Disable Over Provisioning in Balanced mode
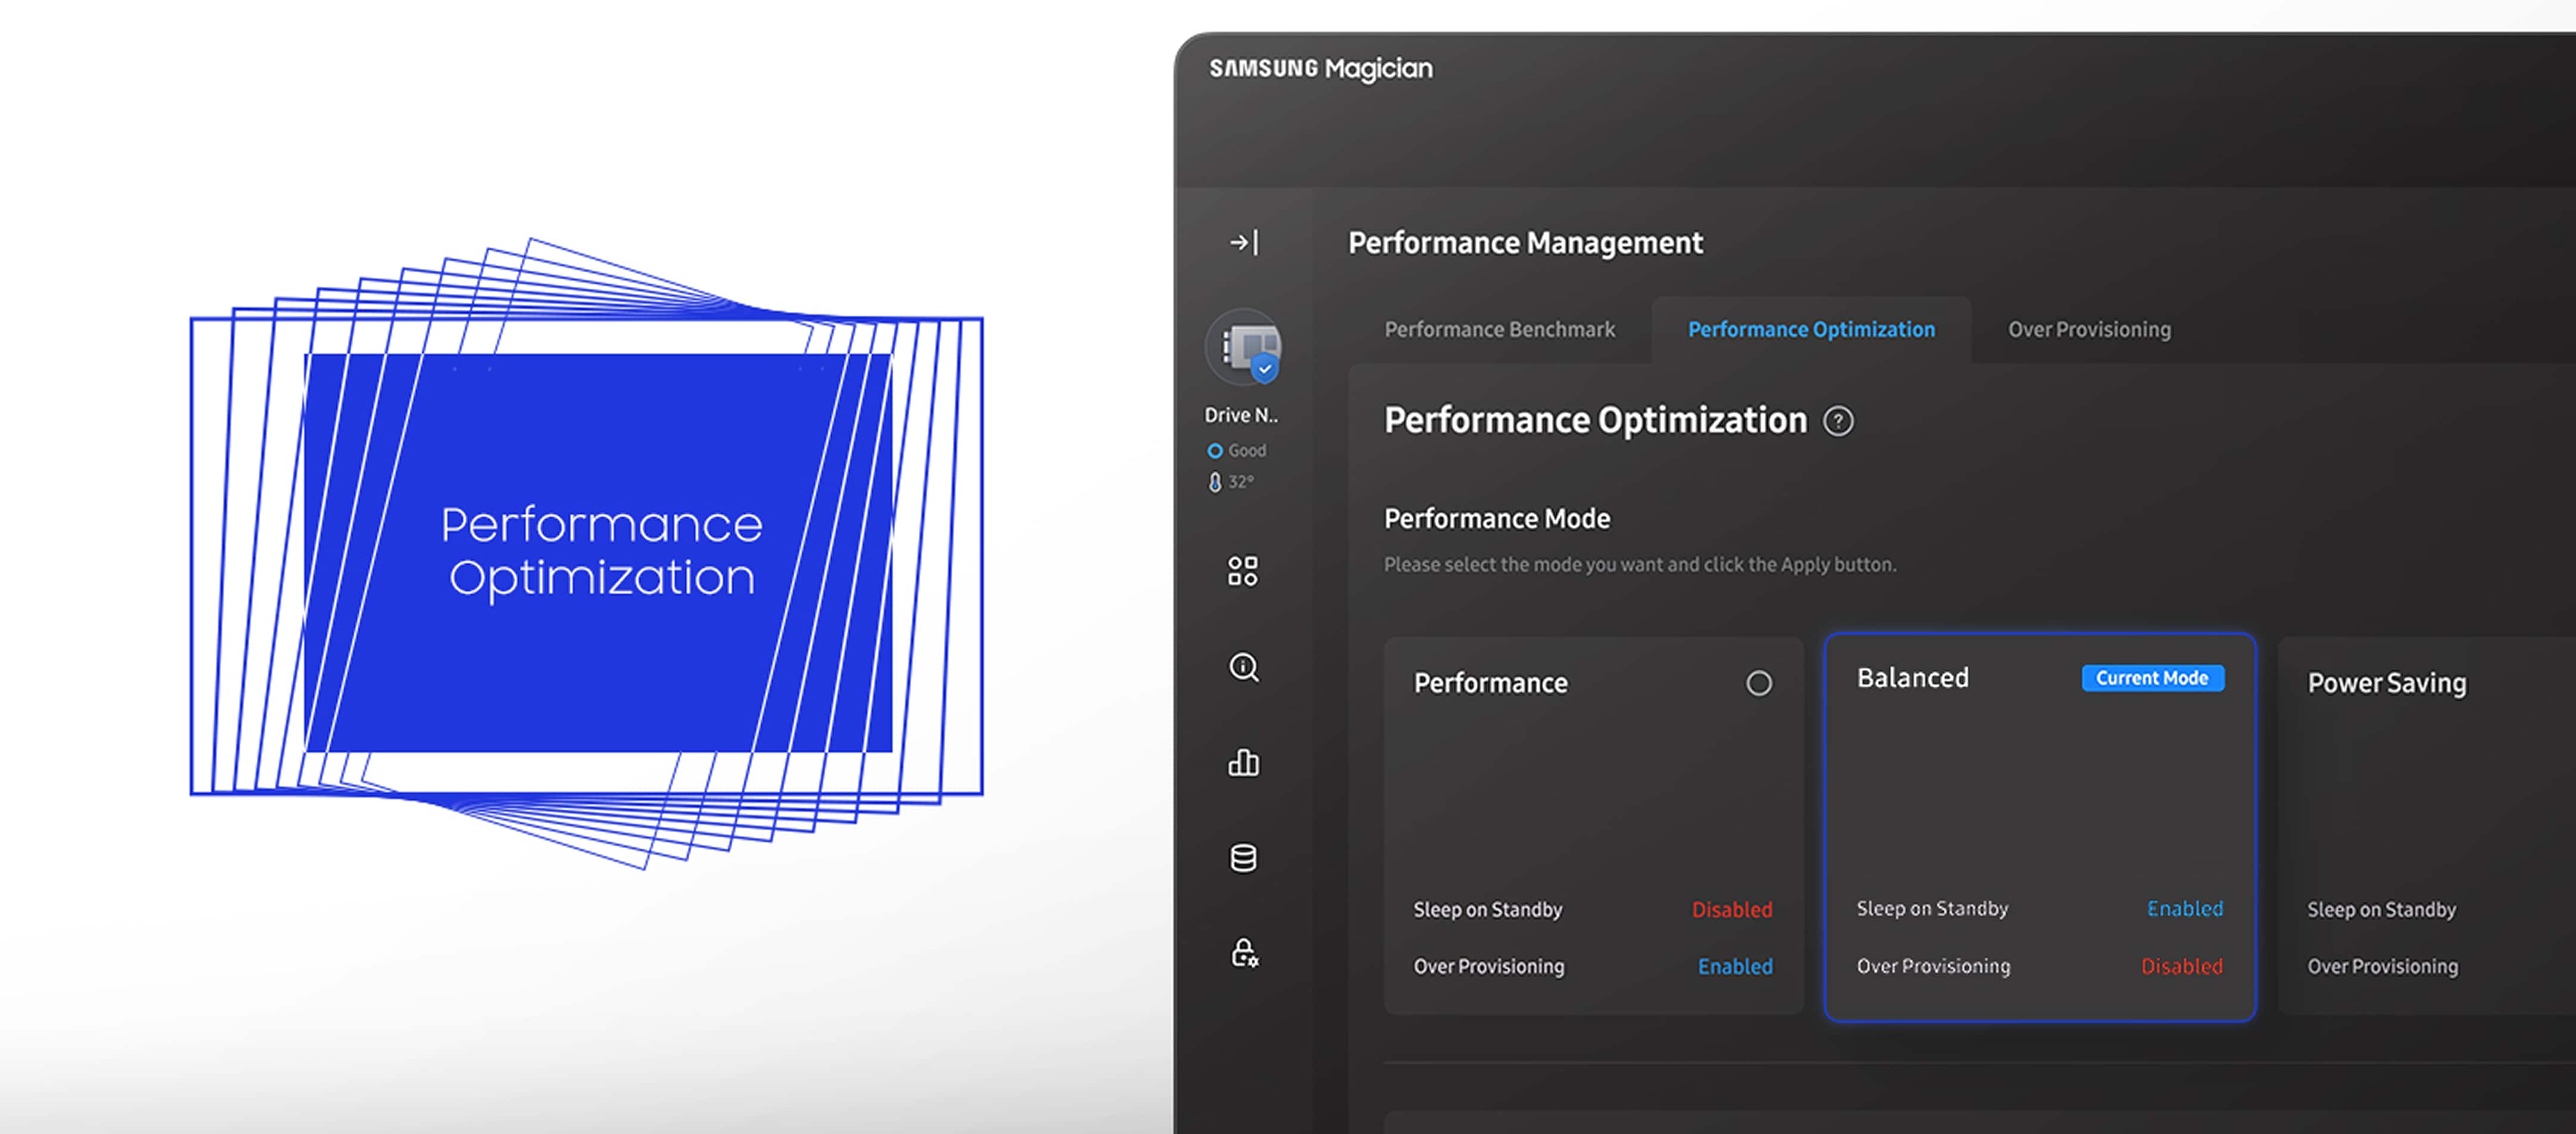This screenshot has height=1134, width=2576. [2183, 966]
